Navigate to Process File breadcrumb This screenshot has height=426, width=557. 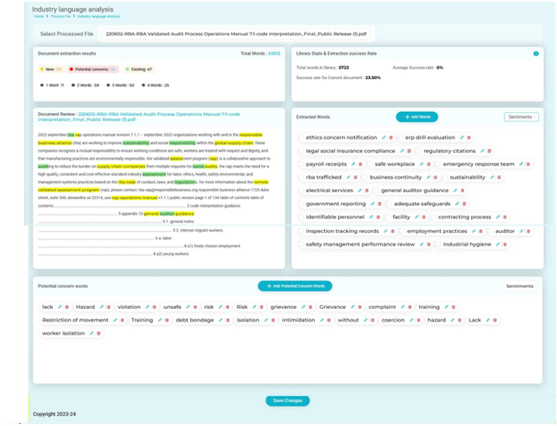coord(60,16)
